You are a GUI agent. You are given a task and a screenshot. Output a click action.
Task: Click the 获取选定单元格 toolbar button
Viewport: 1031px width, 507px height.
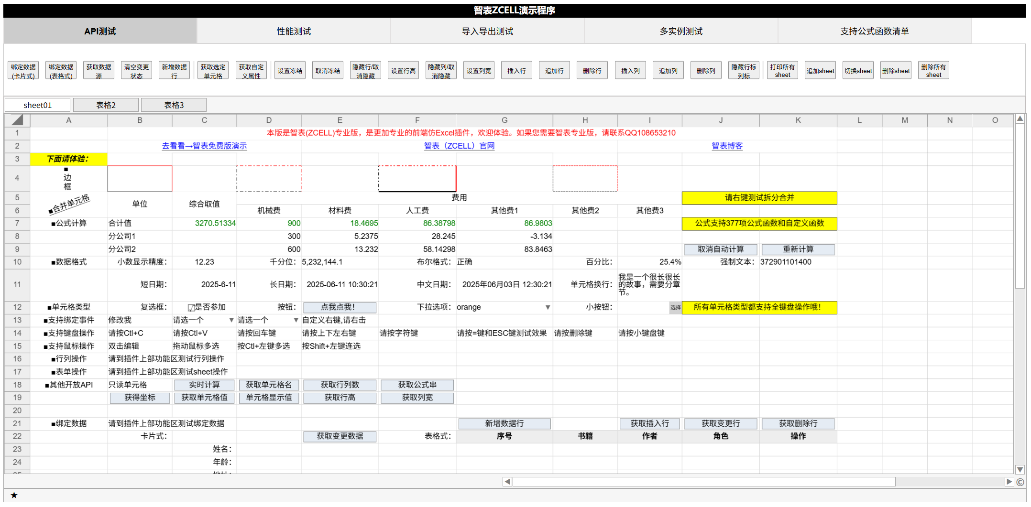pos(213,71)
